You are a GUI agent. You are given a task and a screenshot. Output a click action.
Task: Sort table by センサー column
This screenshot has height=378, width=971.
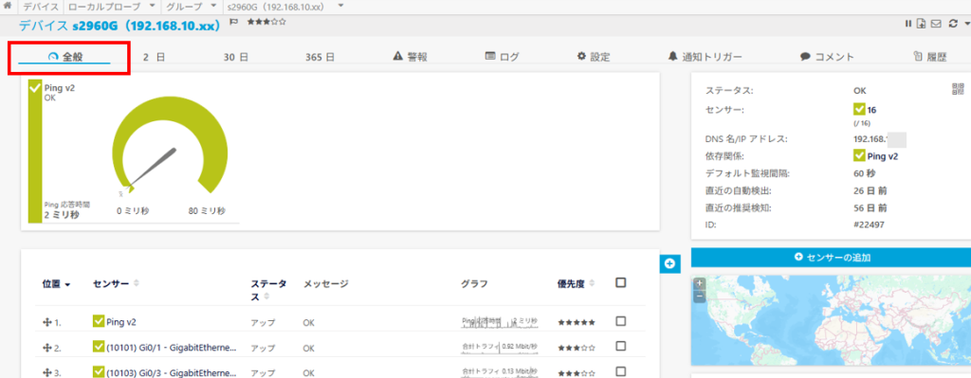tap(116, 284)
